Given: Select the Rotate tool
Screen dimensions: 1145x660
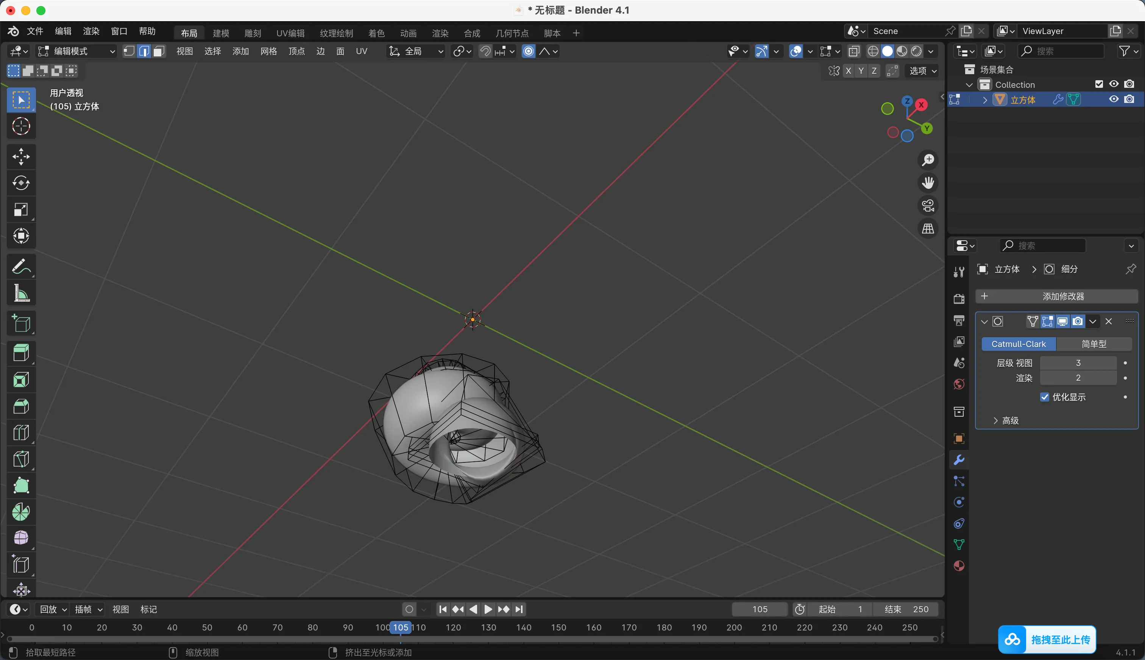Looking at the screenshot, I should [x=21, y=183].
